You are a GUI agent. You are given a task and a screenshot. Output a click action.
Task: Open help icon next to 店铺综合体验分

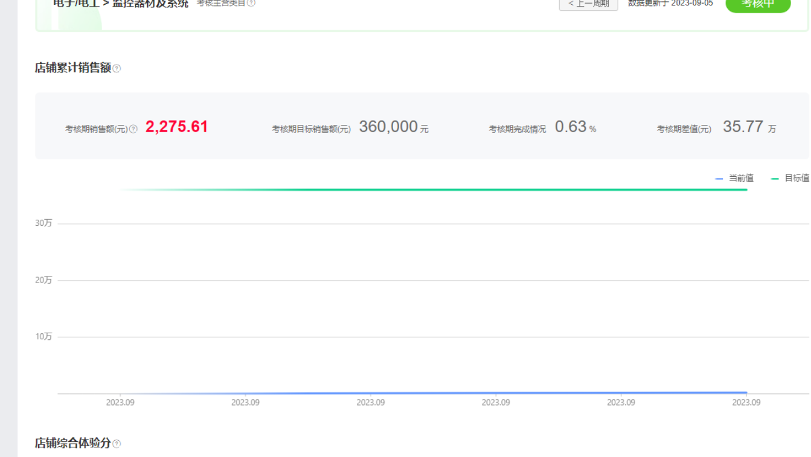[x=117, y=444]
